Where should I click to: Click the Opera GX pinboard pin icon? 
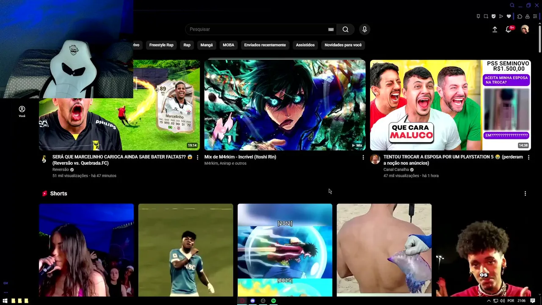tap(478, 17)
